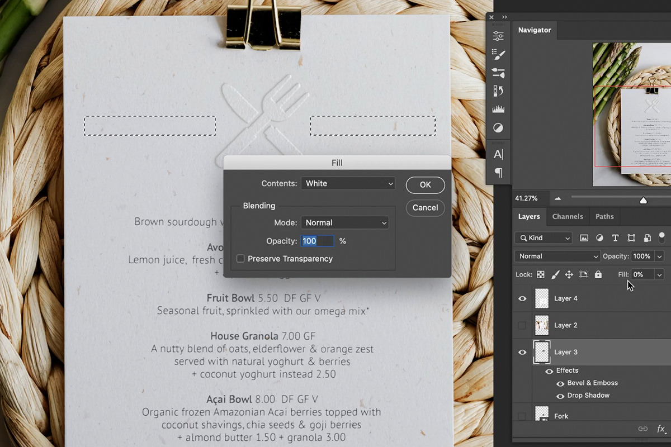This screenshot has height=447, width=671.
Task: Show the hidden Layer 2 visibility eye
Action: tap(522, 325)
